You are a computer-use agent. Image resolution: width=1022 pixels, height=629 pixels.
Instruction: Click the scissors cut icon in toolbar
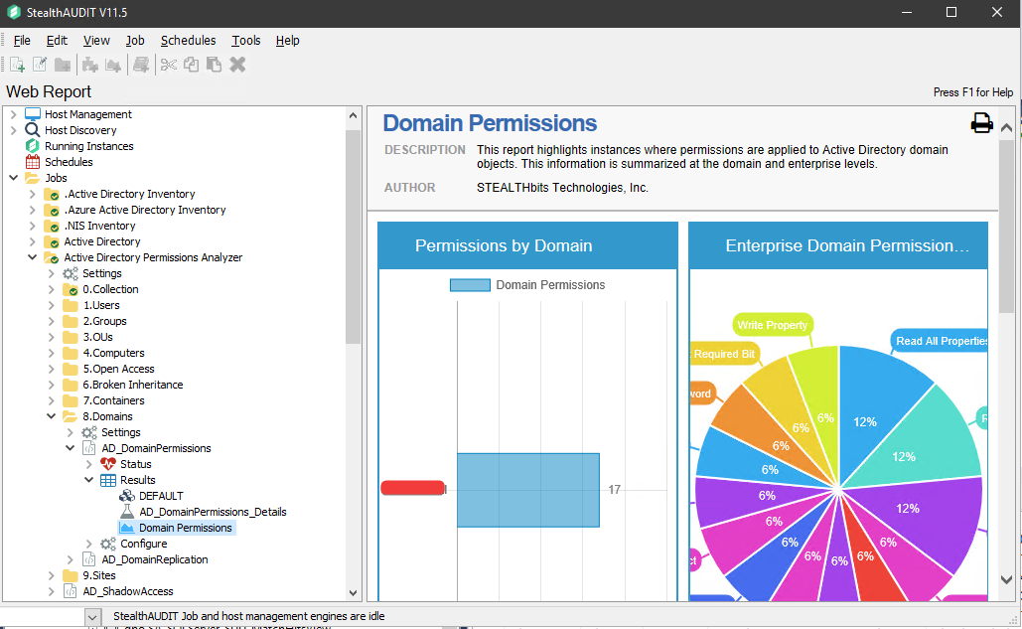coord(167,64)
